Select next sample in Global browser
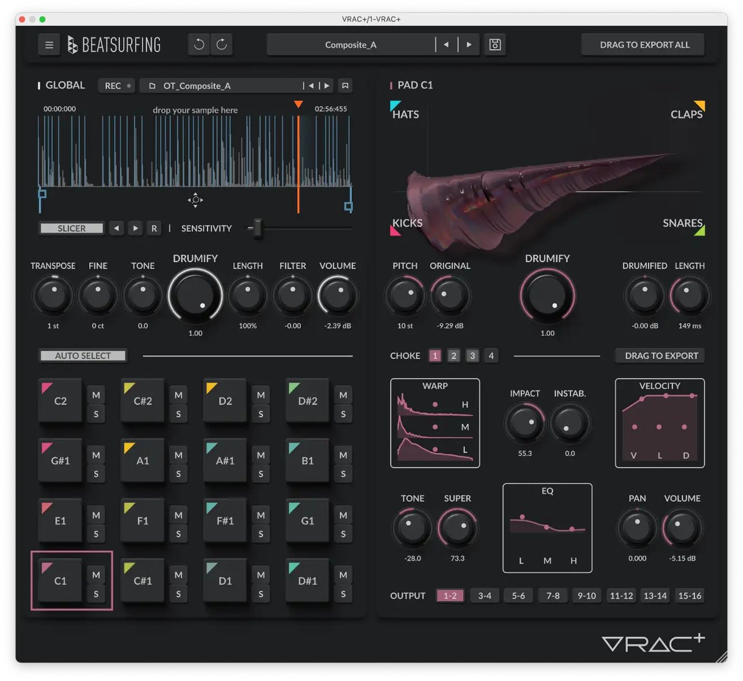The image size is (743, 681). (x=326, y=86)
